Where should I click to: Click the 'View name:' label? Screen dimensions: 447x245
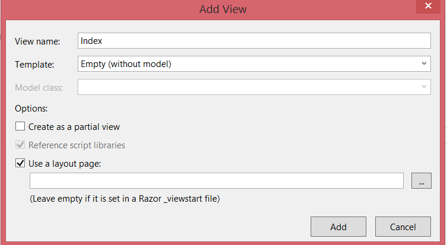[37, 42]
